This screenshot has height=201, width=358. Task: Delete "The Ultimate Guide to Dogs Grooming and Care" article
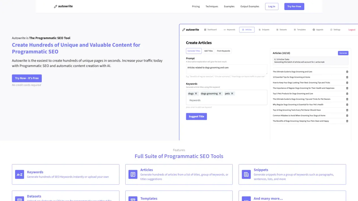347,72
